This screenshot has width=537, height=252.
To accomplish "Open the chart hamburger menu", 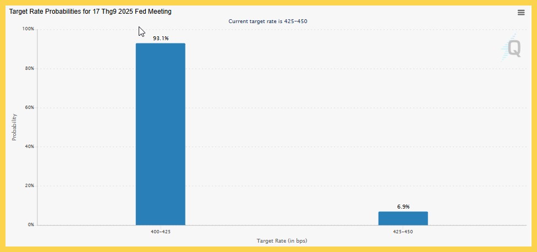I will (x=521, y=13).
